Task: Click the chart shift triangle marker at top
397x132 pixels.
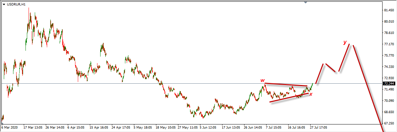Action: 306,2
